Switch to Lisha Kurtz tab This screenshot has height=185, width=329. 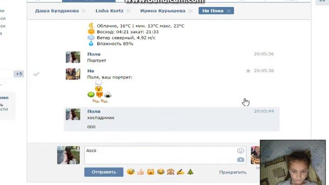109,11
